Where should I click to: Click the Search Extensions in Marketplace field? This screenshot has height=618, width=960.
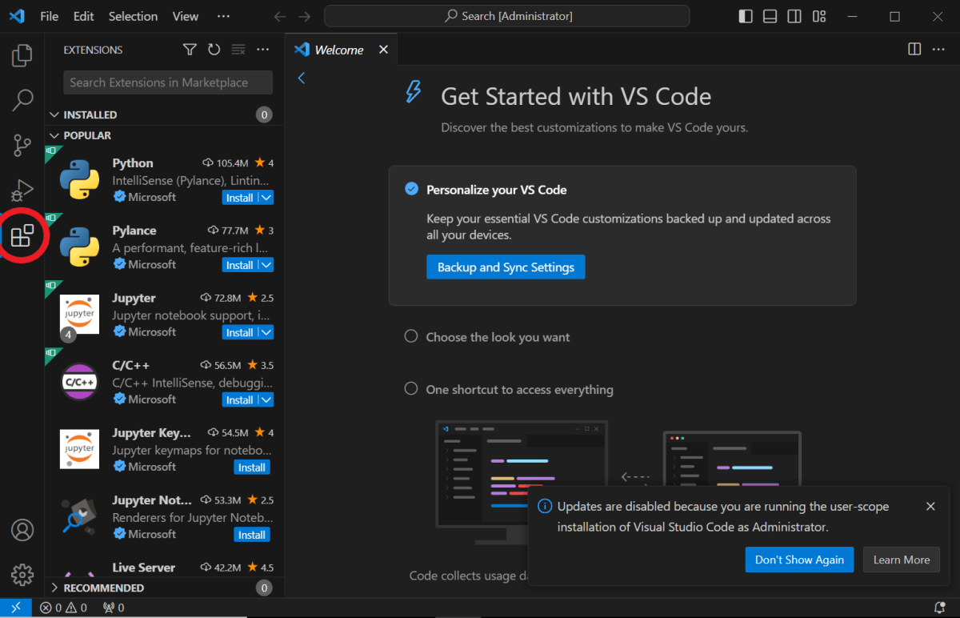(x=168, y=82)
